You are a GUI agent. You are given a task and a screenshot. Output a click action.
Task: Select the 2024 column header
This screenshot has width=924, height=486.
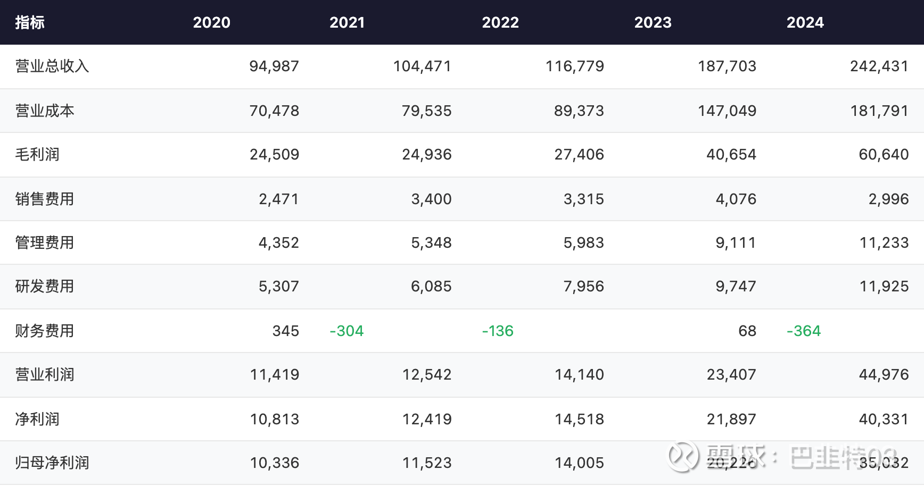pyautogui.click(x=805, y=22)
